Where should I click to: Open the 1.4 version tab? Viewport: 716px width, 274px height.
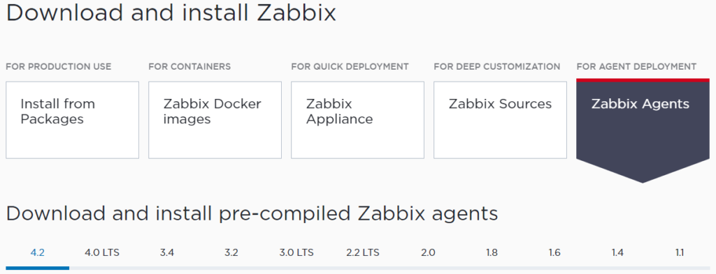(617, 252)
